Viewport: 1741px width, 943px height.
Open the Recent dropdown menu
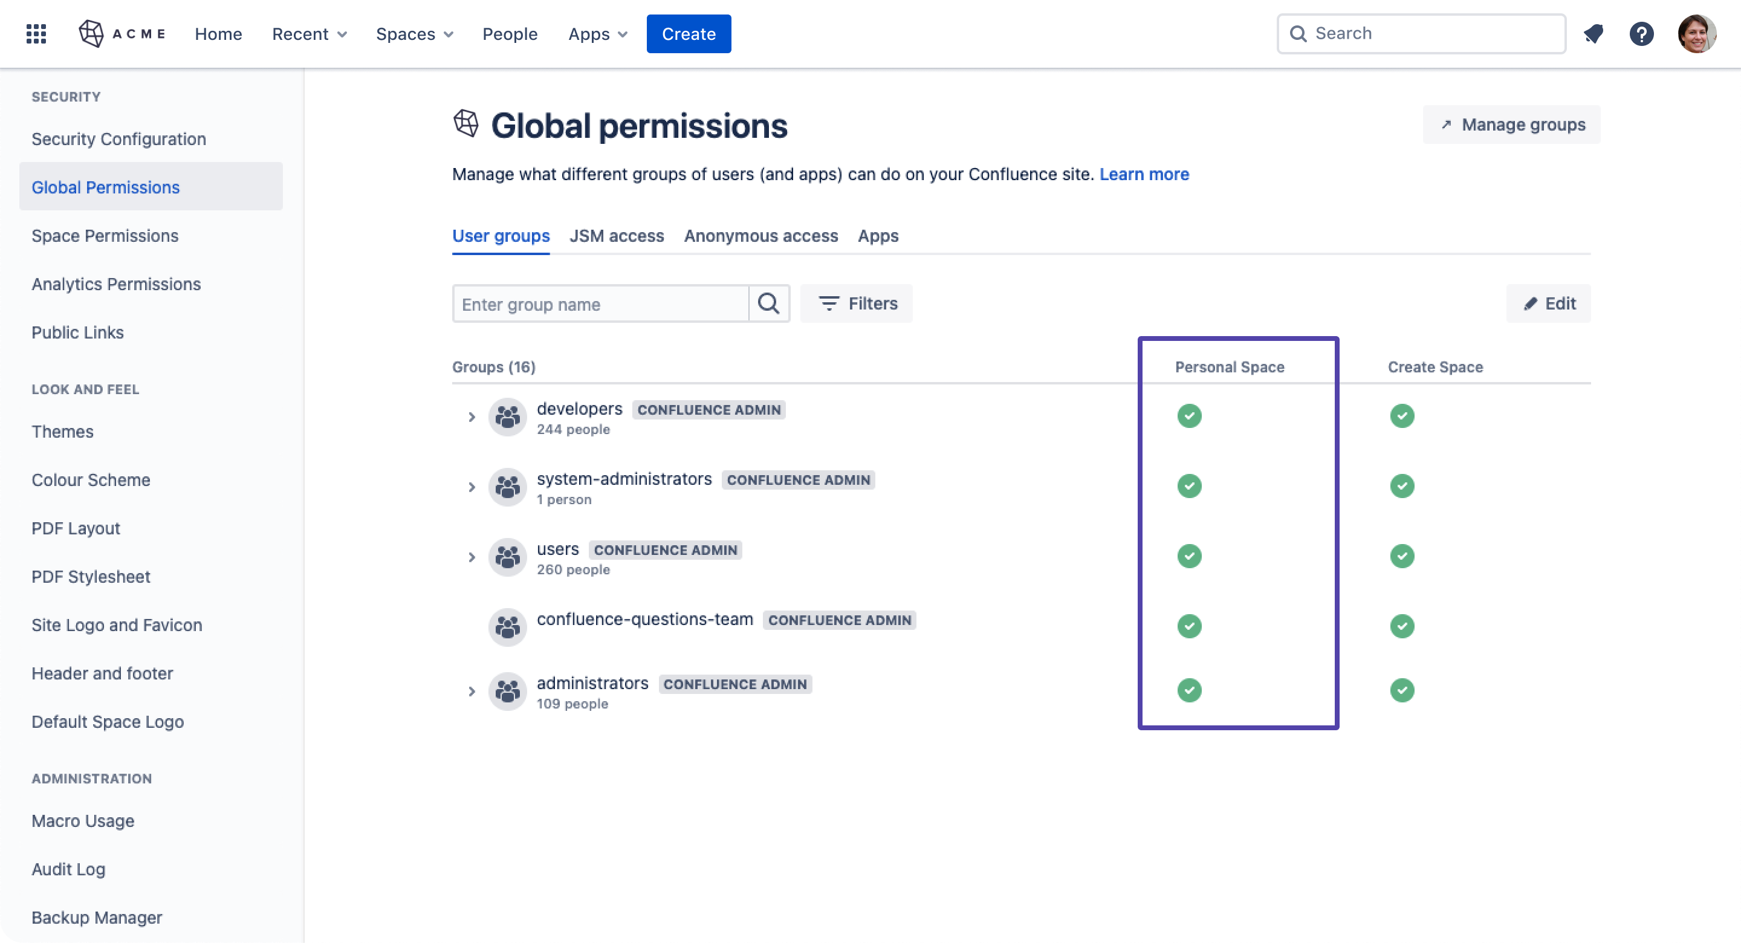pyautogui.click(x=309, y=34)
